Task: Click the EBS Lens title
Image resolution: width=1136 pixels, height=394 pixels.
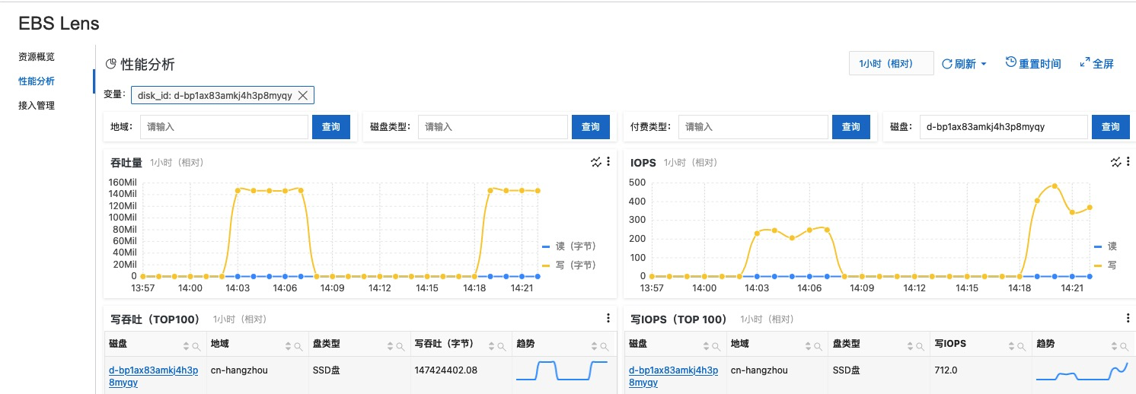Action: point(59,24)
